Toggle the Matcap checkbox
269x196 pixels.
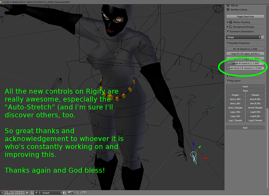228,5
